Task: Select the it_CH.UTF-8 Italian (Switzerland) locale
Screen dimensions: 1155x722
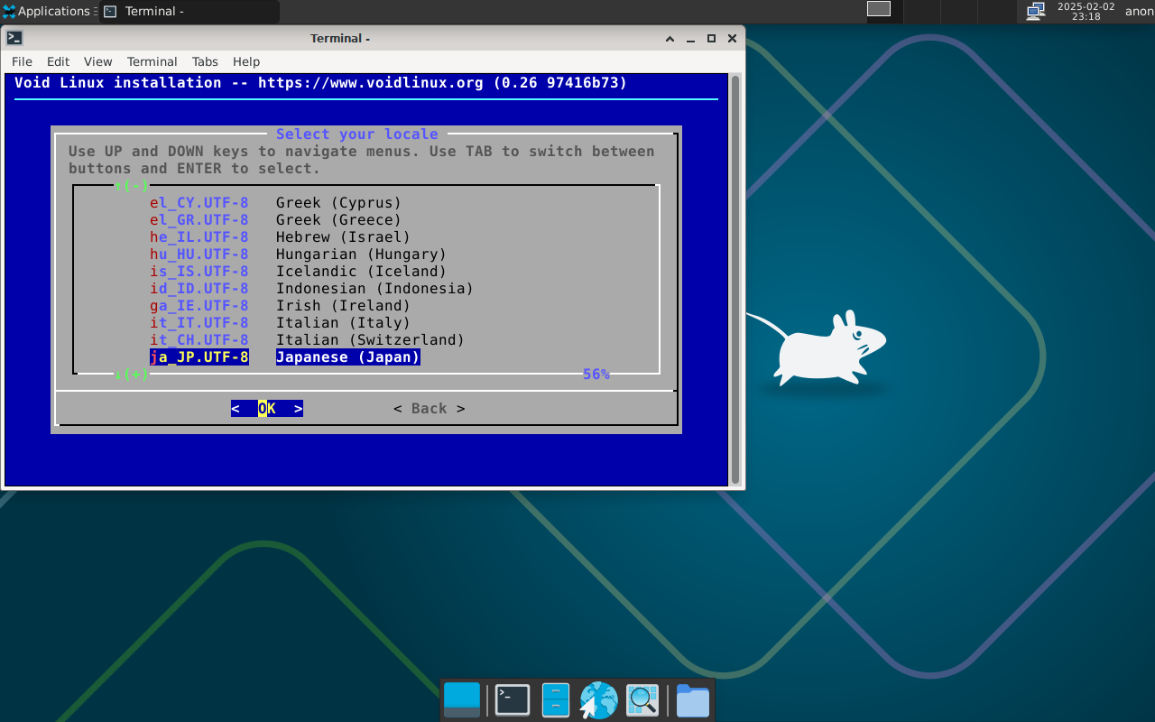Action: coord(308,340)
